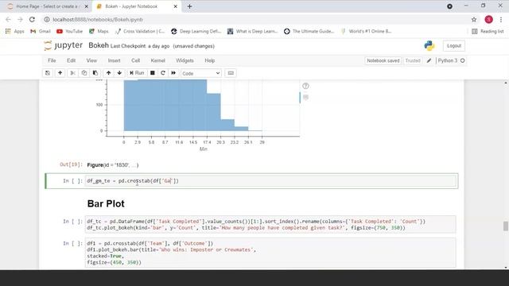Image resolution: width=509 pixels, height=286 pixels.
Task: Insert a new cell below
Action: pyautogui.click(x=60, y=73)
